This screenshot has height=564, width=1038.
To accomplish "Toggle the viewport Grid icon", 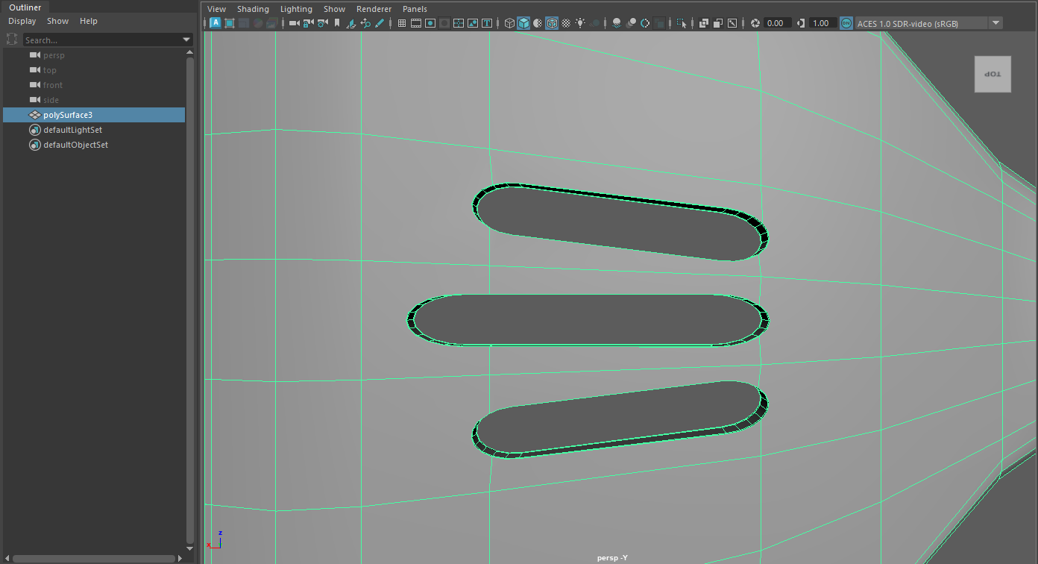I will coord(402,23).
